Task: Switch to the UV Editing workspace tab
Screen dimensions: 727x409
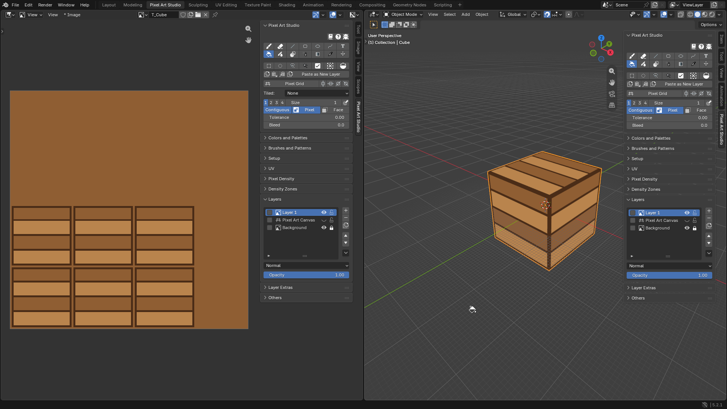Action: (x=226, y=5)
